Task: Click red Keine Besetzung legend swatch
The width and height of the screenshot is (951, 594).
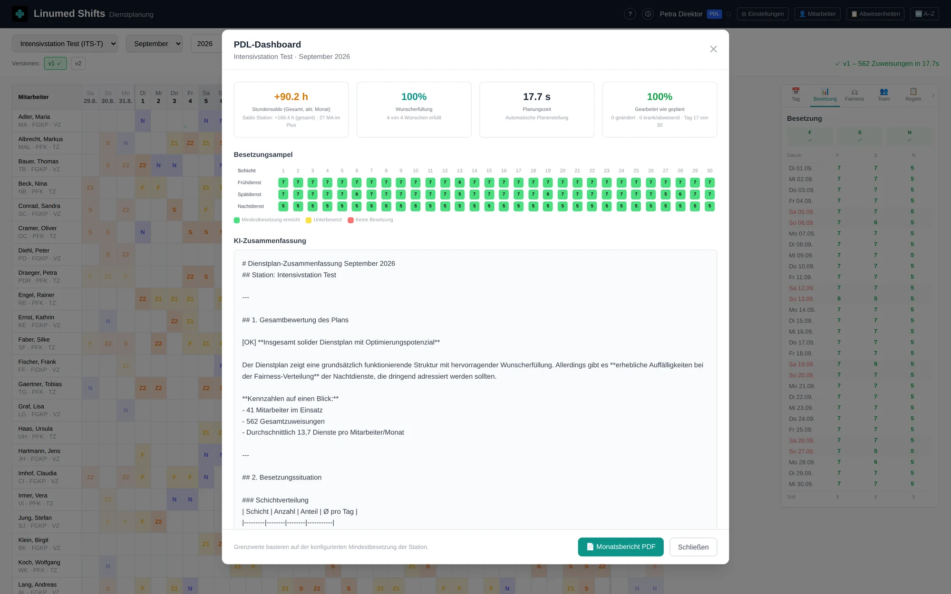Action: click(x=350, y=220)
